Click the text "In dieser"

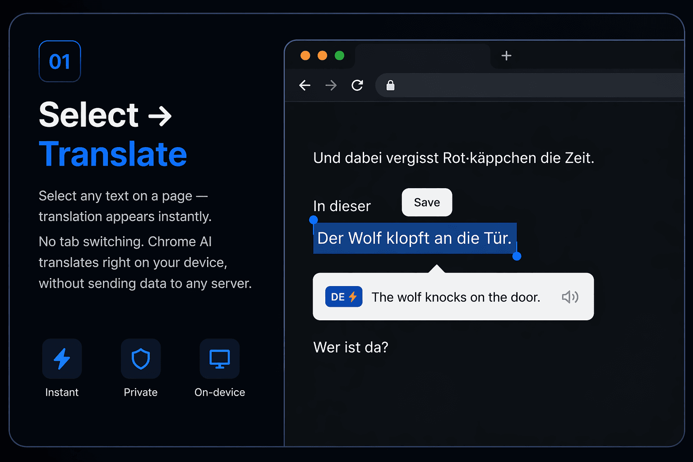point(342,206)
